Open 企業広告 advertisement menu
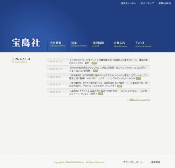Screen dimensions: 175x168 (x=120, y=44)
